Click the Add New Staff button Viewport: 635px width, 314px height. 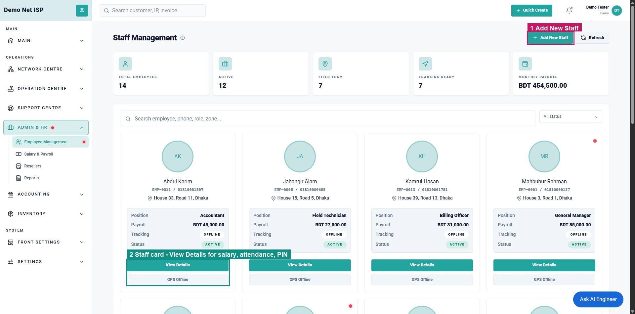click(551, 38)
